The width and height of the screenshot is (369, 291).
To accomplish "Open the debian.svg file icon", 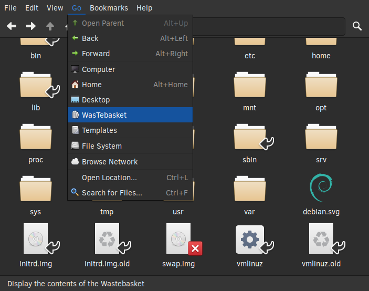I will pos(321,189).
